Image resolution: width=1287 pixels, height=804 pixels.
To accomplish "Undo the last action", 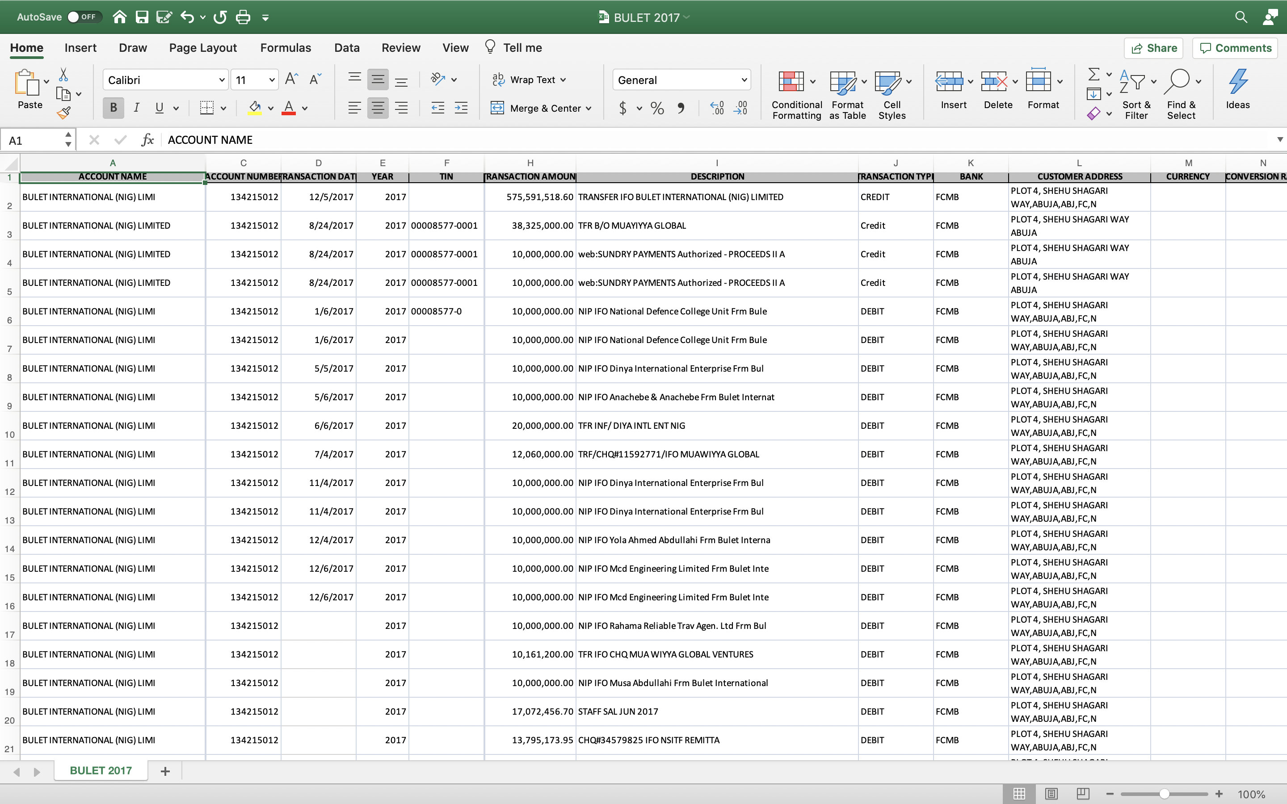I will [187, 17].
